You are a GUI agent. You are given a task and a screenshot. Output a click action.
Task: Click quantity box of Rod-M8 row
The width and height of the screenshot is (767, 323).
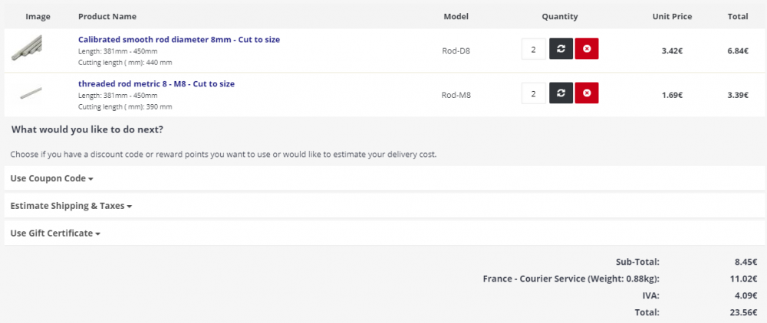pos(533,94)
